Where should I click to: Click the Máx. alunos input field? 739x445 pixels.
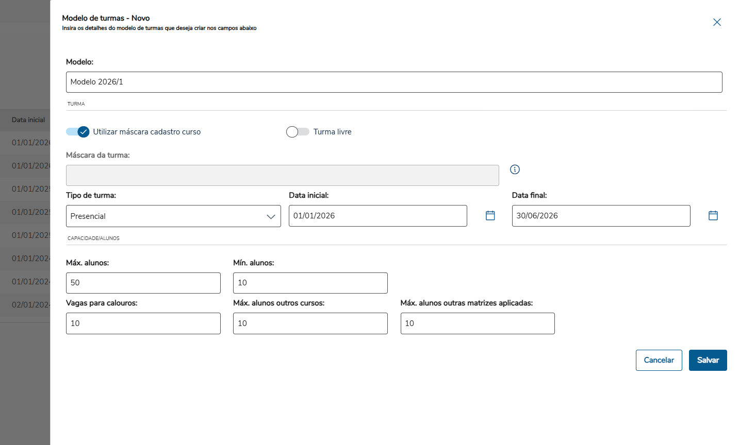tap(143, 283)
